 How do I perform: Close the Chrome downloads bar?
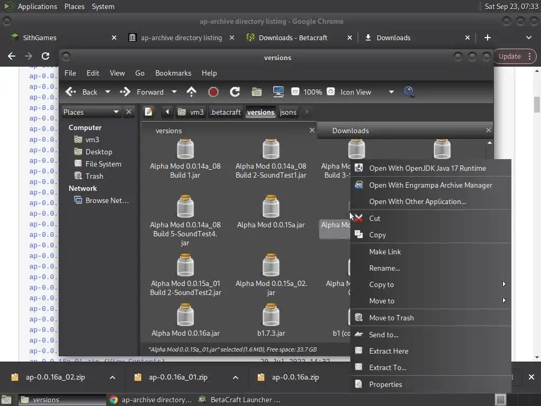531,377
